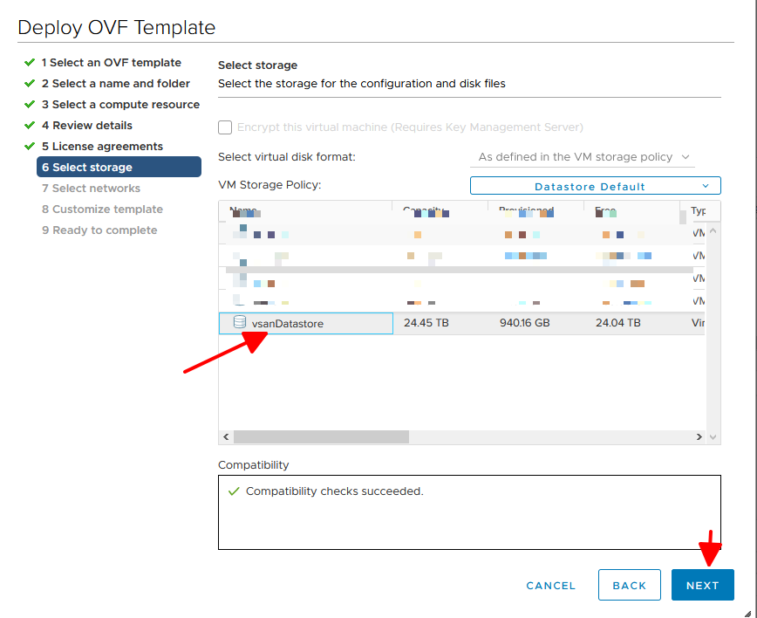Click the vertical scrollbar down arrow
The height and width of the screenshot is (618, 757).
click(x=713, y=436)
